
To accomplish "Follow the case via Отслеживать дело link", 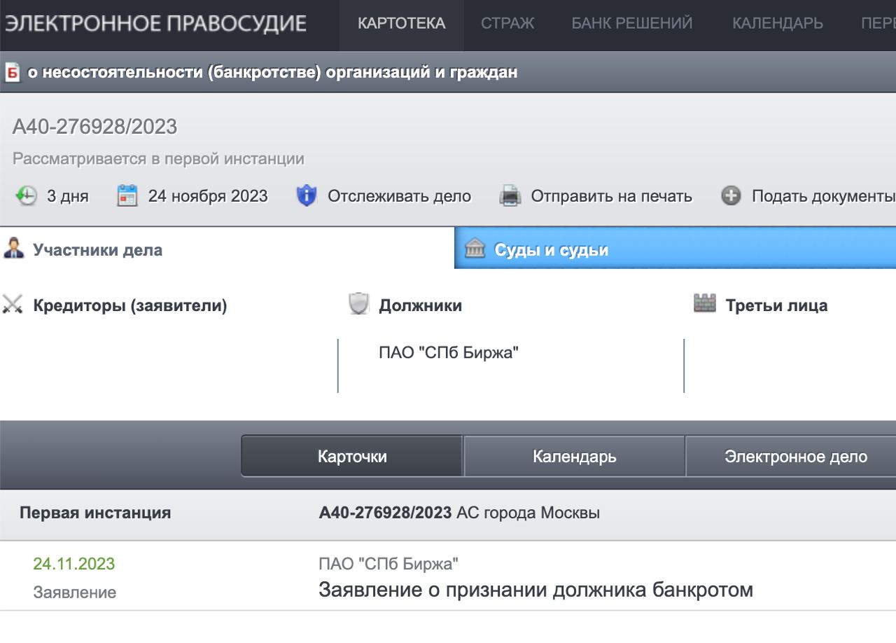I will coord(399,196).
